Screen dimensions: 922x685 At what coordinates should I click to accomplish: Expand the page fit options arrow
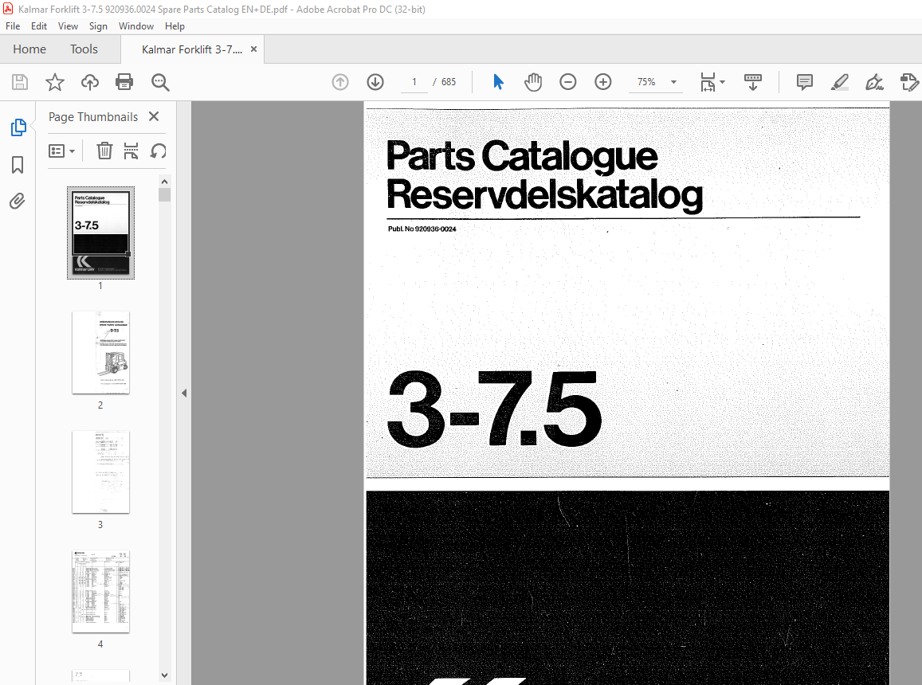coord(723,82)
